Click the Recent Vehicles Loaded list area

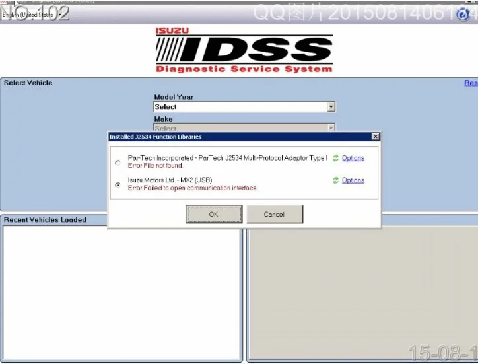click(x=123, y=293)
